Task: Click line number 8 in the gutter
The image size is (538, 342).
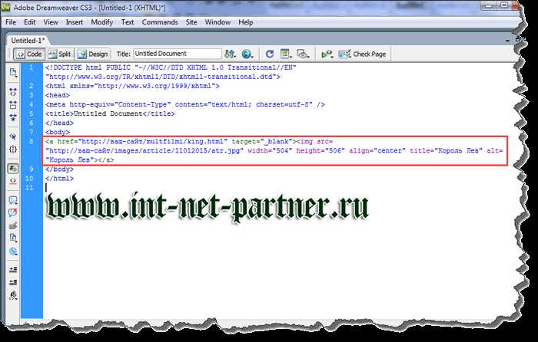Action: pos(31,141)
